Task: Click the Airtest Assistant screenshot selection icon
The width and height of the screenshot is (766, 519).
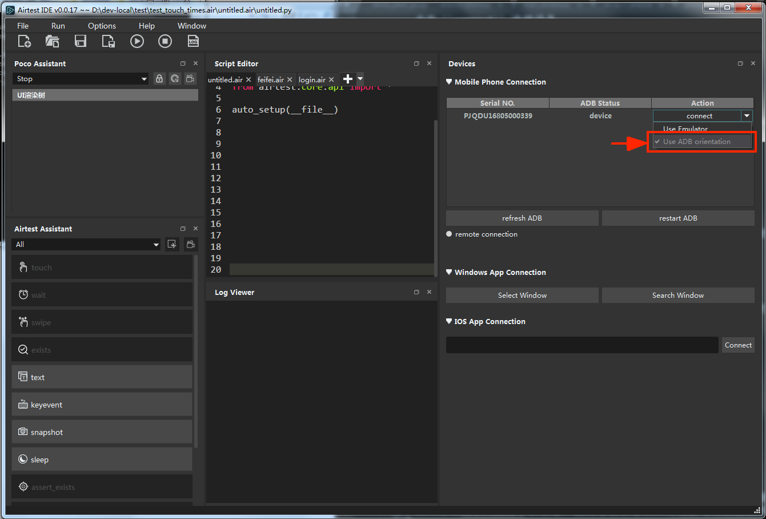Action: tap(172, 244)
